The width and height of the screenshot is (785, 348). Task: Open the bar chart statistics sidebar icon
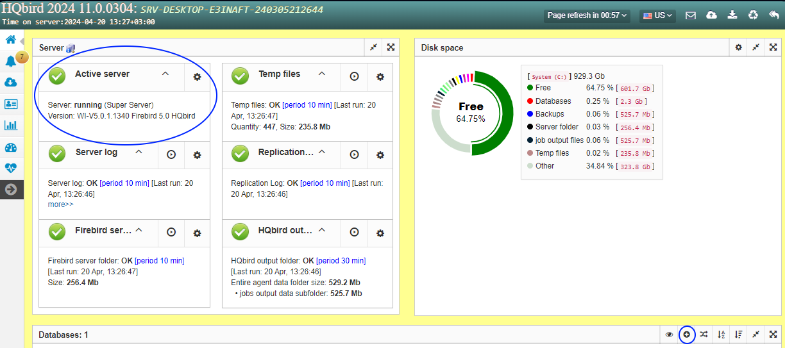(11, 125)
